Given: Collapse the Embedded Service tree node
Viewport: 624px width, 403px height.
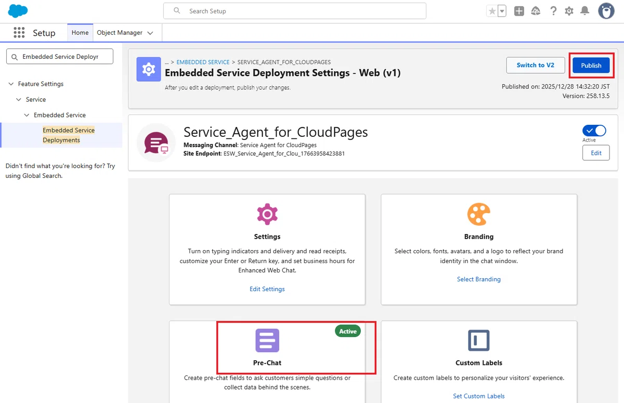Looking at the screenshot, I should point(28,115).
